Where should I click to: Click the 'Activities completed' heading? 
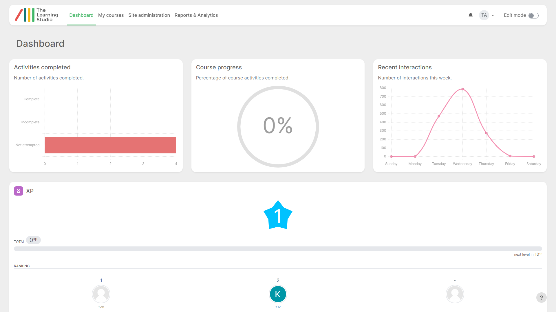pos(42,67)
